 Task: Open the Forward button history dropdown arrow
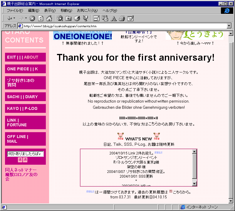(x=26, y=18)
